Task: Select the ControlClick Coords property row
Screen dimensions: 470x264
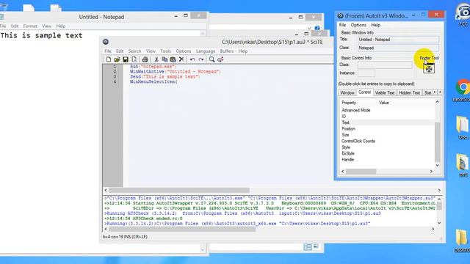Action: [387, 141]
